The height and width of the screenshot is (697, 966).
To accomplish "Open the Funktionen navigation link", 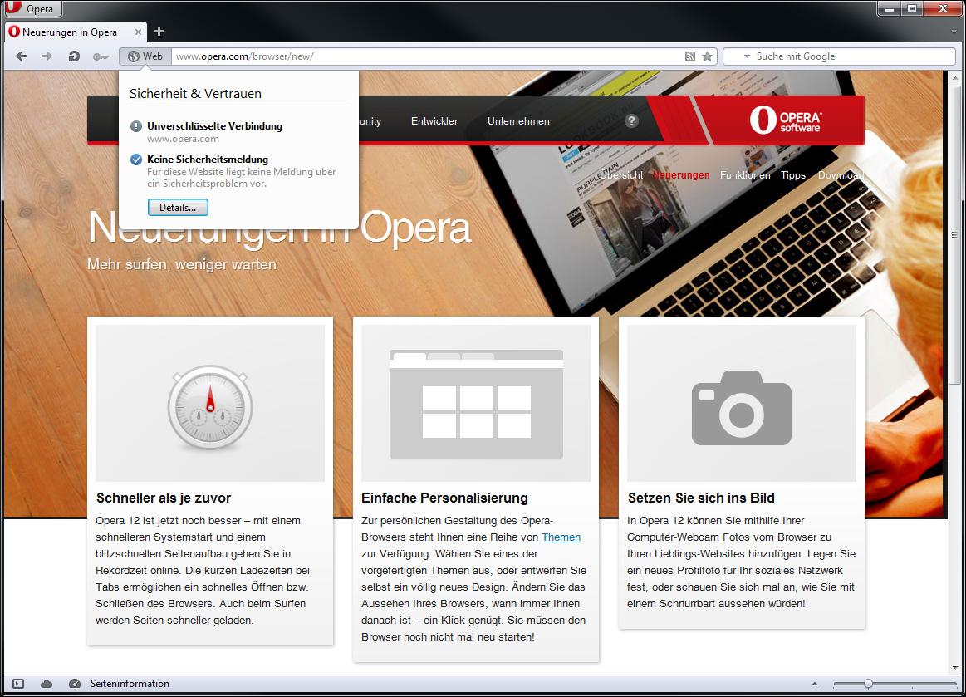I will click(x=745, y=175).
